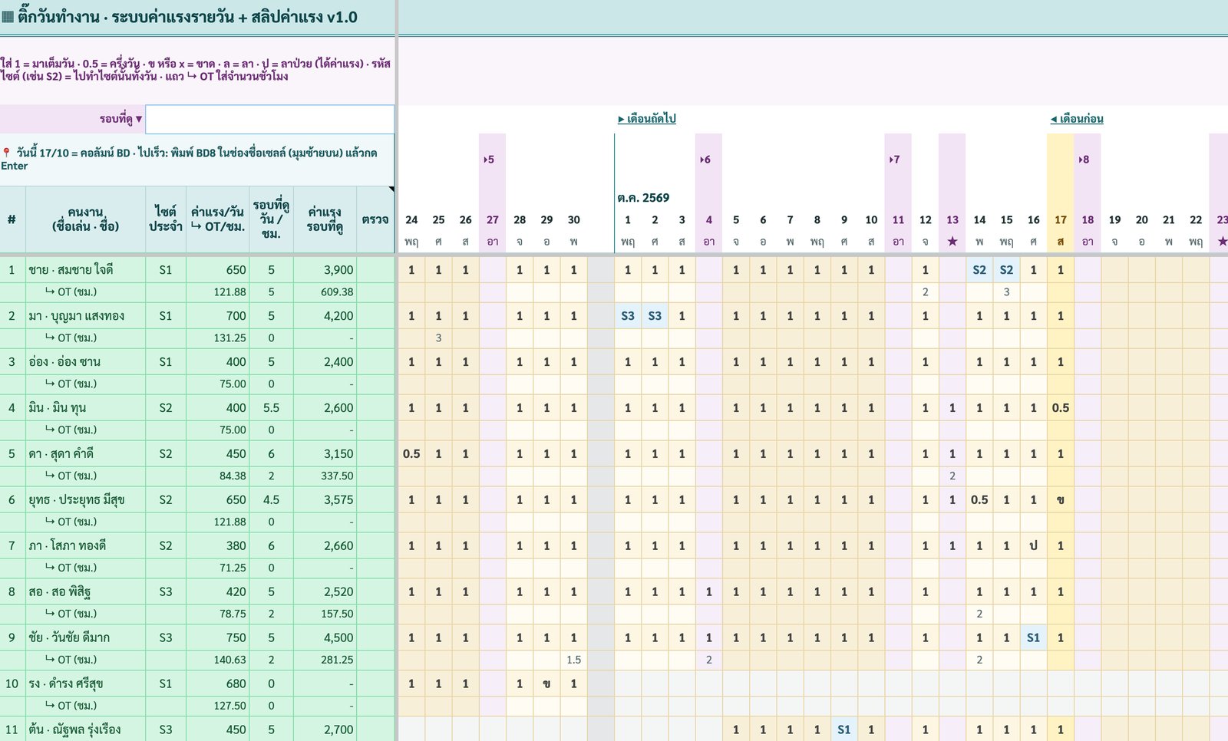Select the ตรวจ column header
1228x741 pixels.
[375, 219]
